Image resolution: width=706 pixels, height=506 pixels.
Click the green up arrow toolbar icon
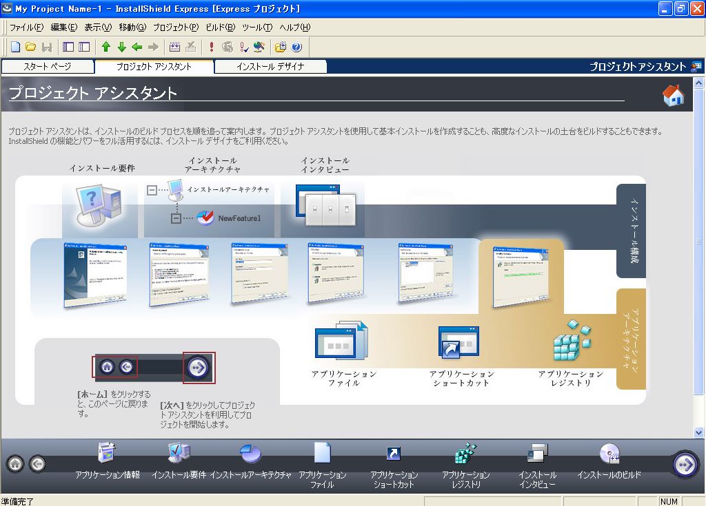105,47
